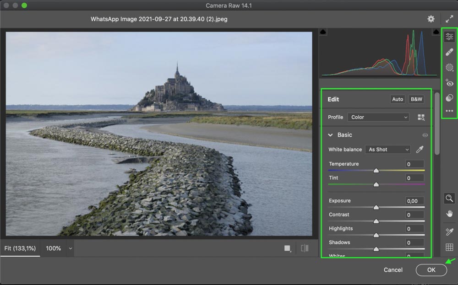Image resolution: width=458 pixels, height=285 pixels.
Task: Select the Hand tool
Action: point(449,214)
